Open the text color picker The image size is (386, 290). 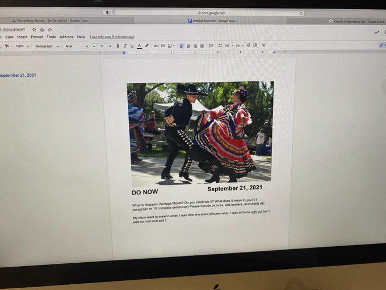point(139,46)
